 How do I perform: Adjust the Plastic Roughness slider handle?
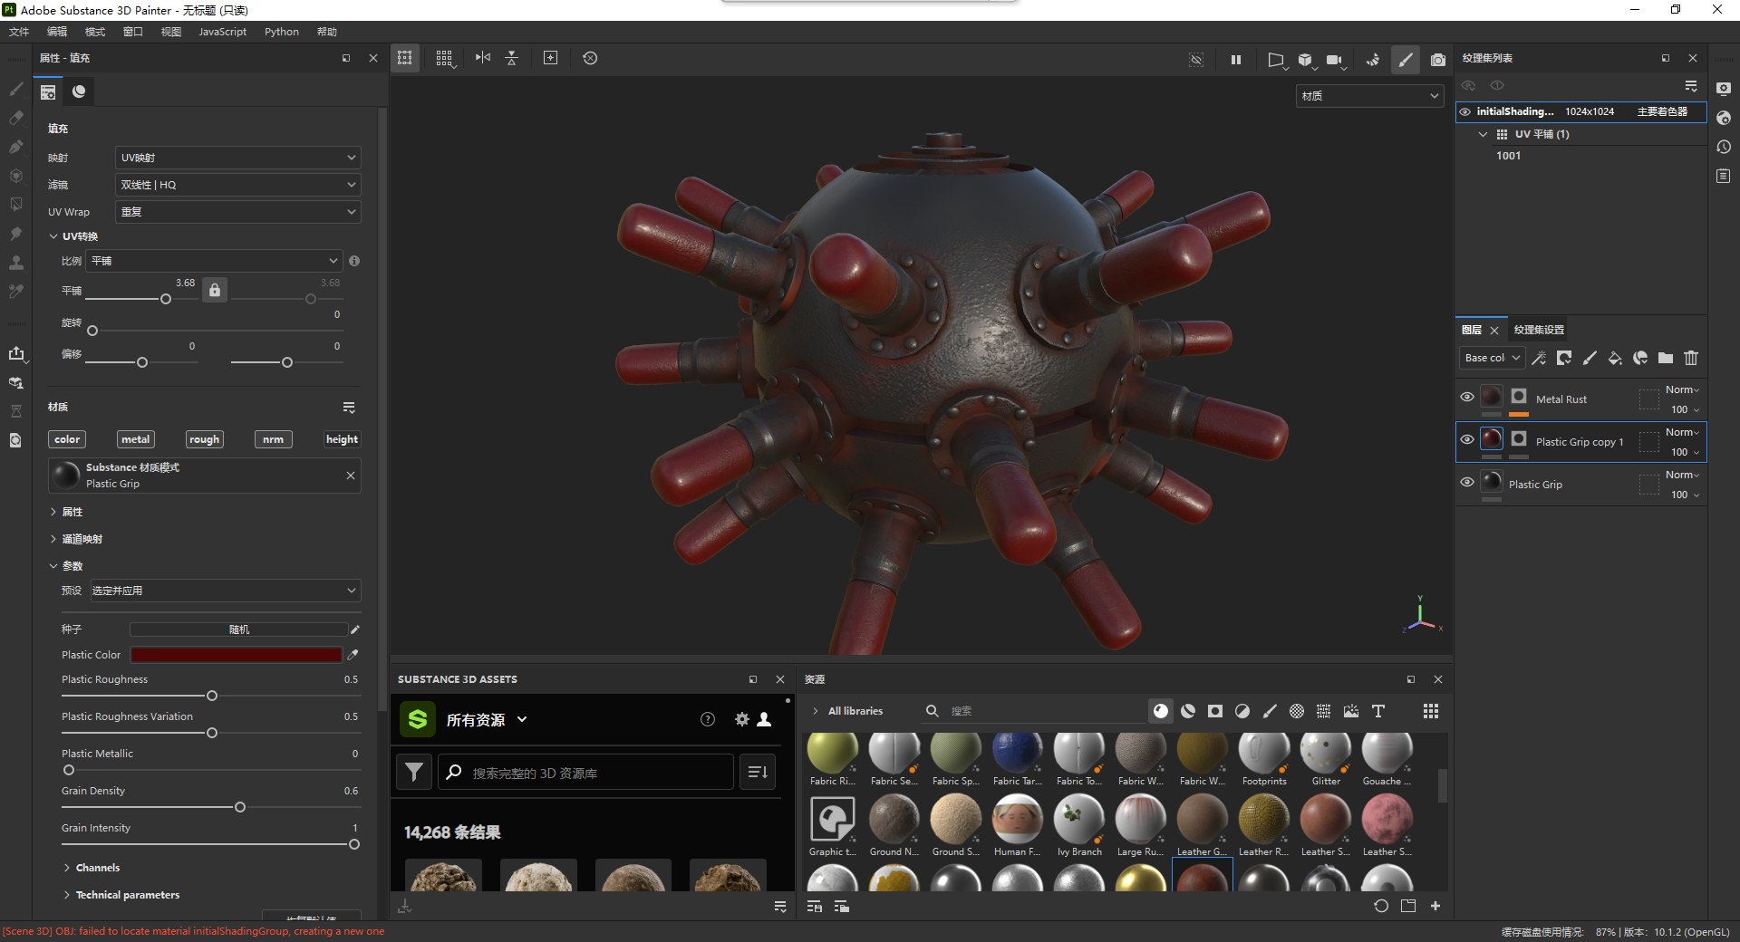click(x=212, y=696)
